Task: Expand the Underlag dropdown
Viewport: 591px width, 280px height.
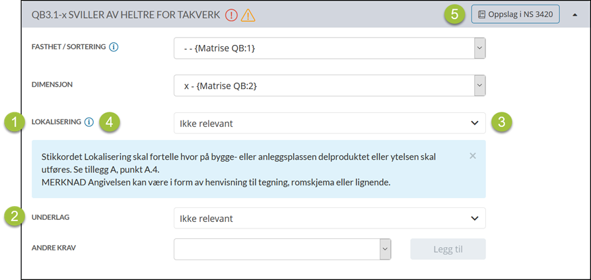Action: 474,218
